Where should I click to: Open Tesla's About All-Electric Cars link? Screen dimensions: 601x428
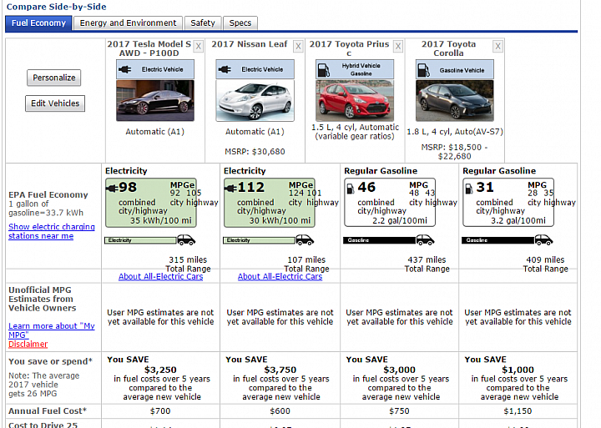click(x=160, y=277)
